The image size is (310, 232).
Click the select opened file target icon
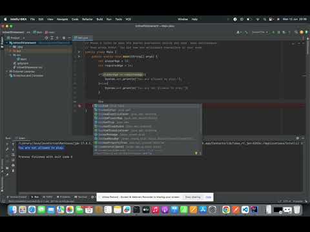(x=46, y=38)
